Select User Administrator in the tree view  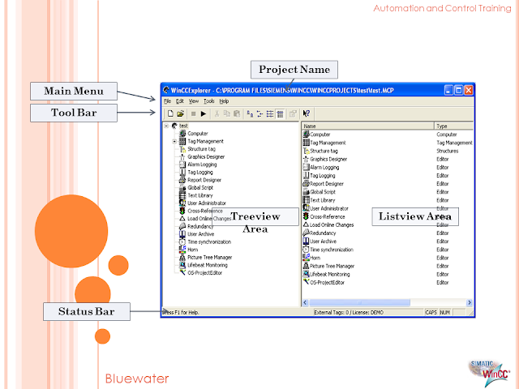click(207, 203)
